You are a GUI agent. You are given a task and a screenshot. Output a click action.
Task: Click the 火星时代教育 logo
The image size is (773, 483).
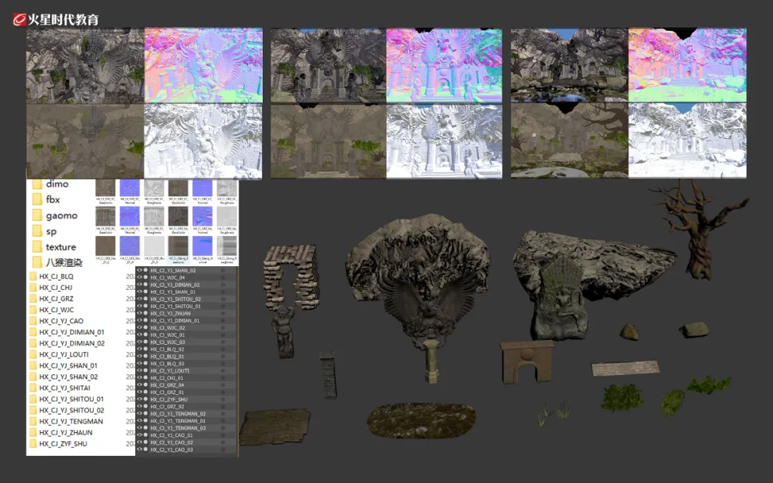[x=56, y=19]
